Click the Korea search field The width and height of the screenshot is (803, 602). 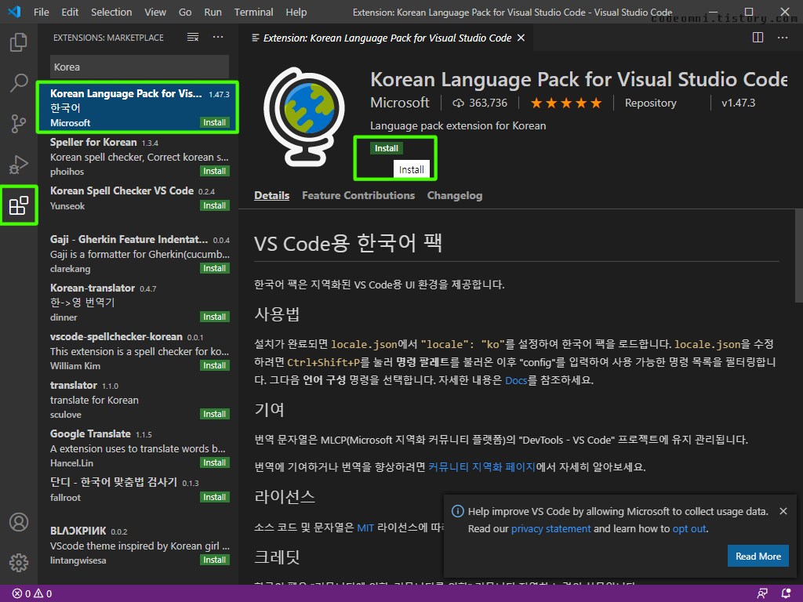click(x=140, y=67)
